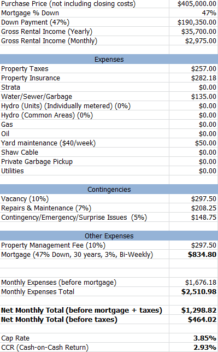Screen dimensions: 218x352
Task: Select the Expenses section header
Action: (109, 59)
